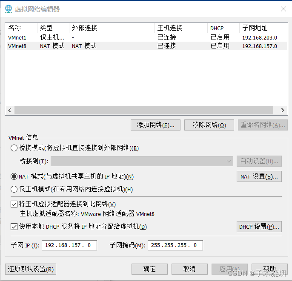Select the VMnet8 row
Viewport: 292px width, 281px height.
pyautogui.click(x=147, y=46)
